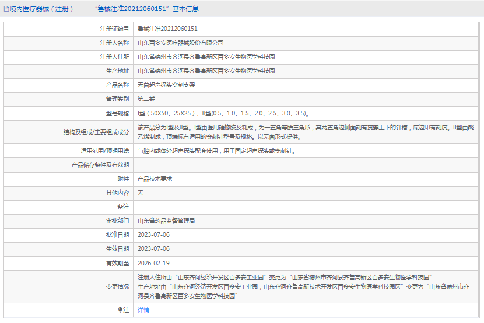Click the 型号规格 label
484x323 pixels.
click(x=117, y=113)
